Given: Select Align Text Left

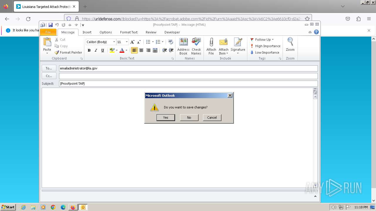Looking at the screenshot, I should point(134,50).
